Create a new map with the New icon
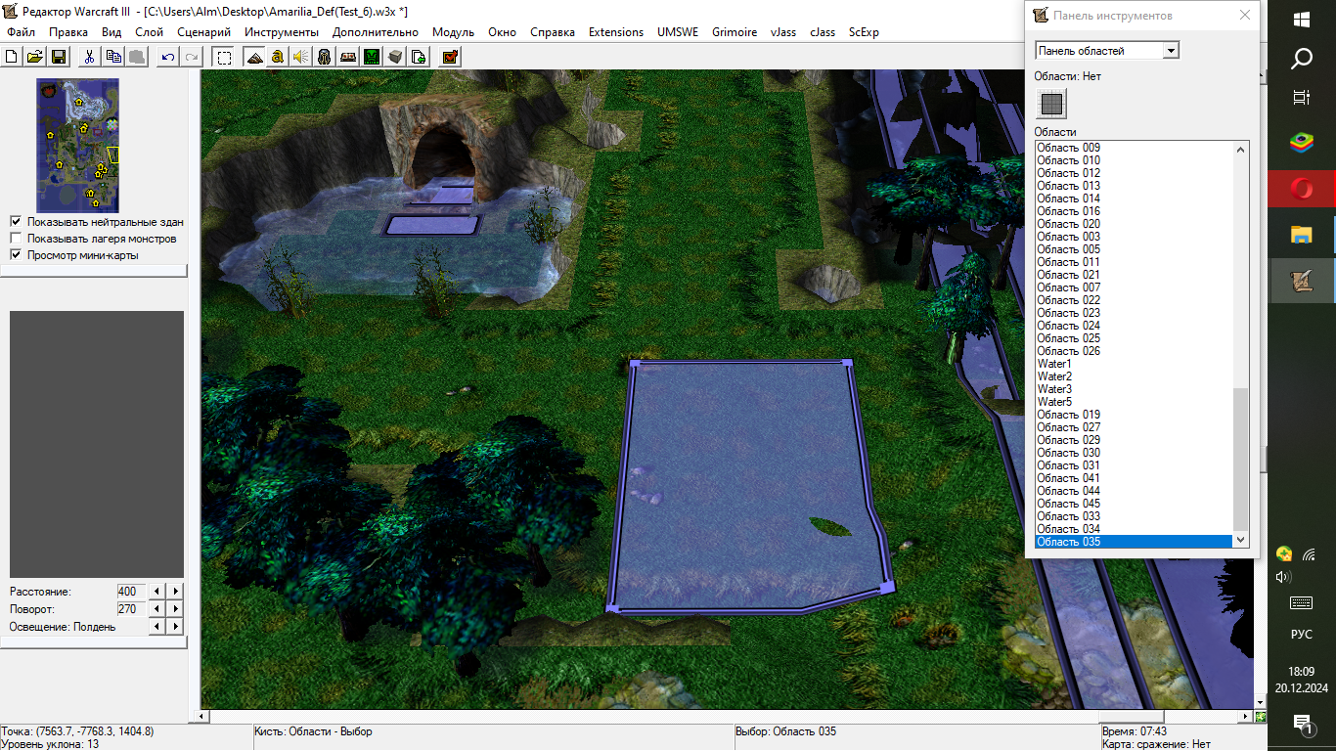 pyautogui.click(x=12, y=57)
